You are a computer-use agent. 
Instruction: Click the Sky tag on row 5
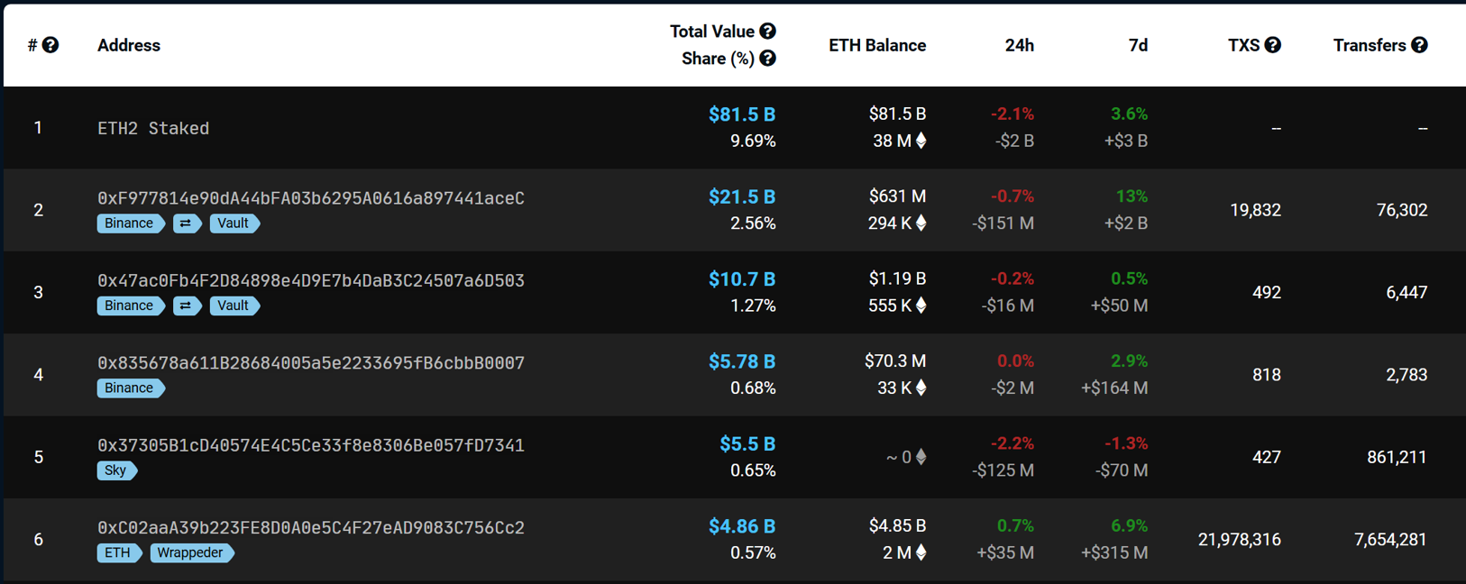[115, 470]
